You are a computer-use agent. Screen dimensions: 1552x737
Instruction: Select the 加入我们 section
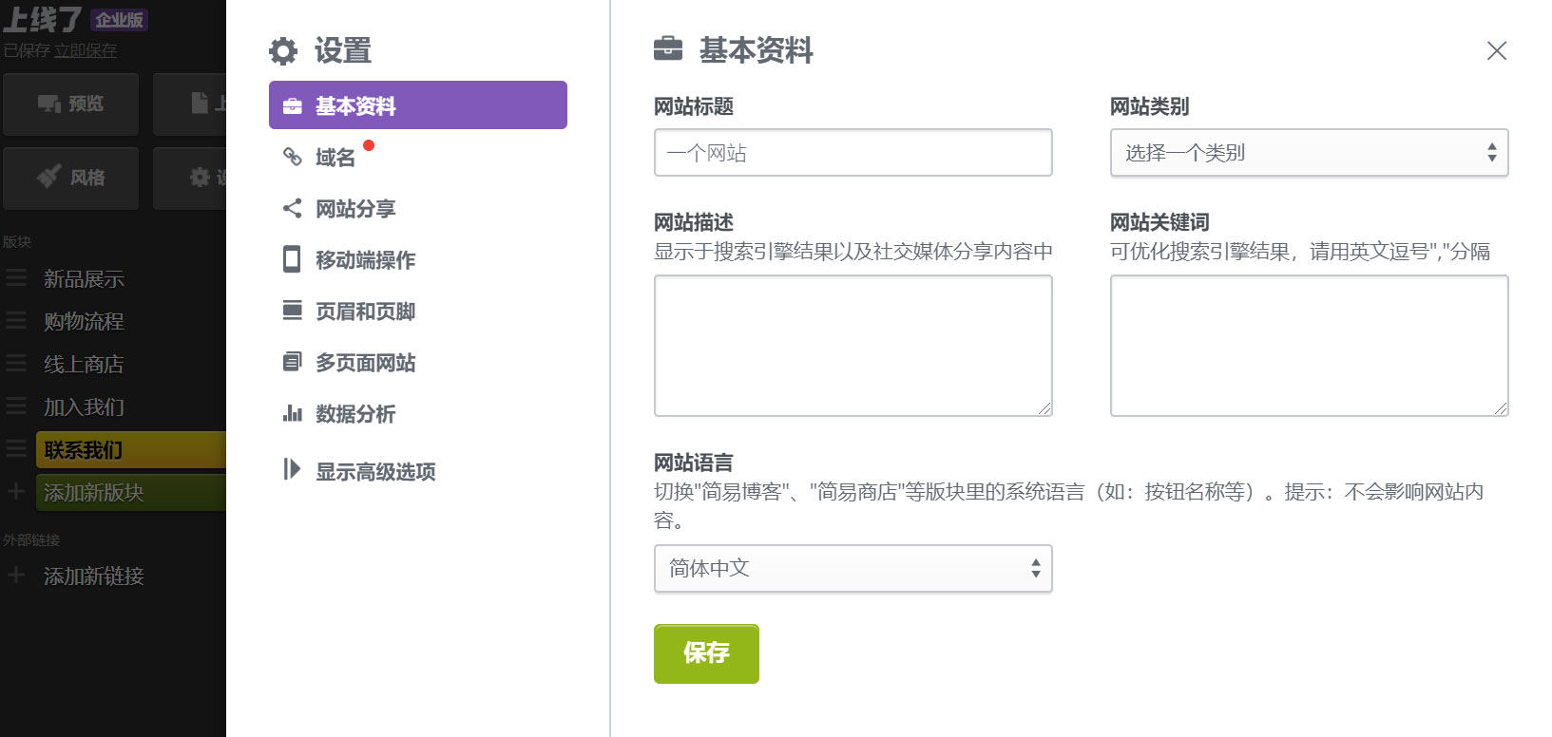tap(84, 407)
